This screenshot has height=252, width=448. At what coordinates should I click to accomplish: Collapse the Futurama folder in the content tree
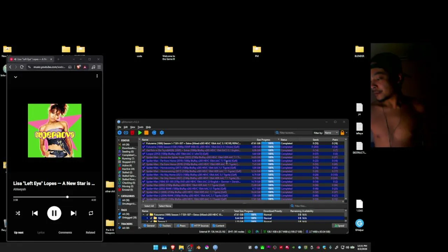pyautogui.click(x=143, y=215)
